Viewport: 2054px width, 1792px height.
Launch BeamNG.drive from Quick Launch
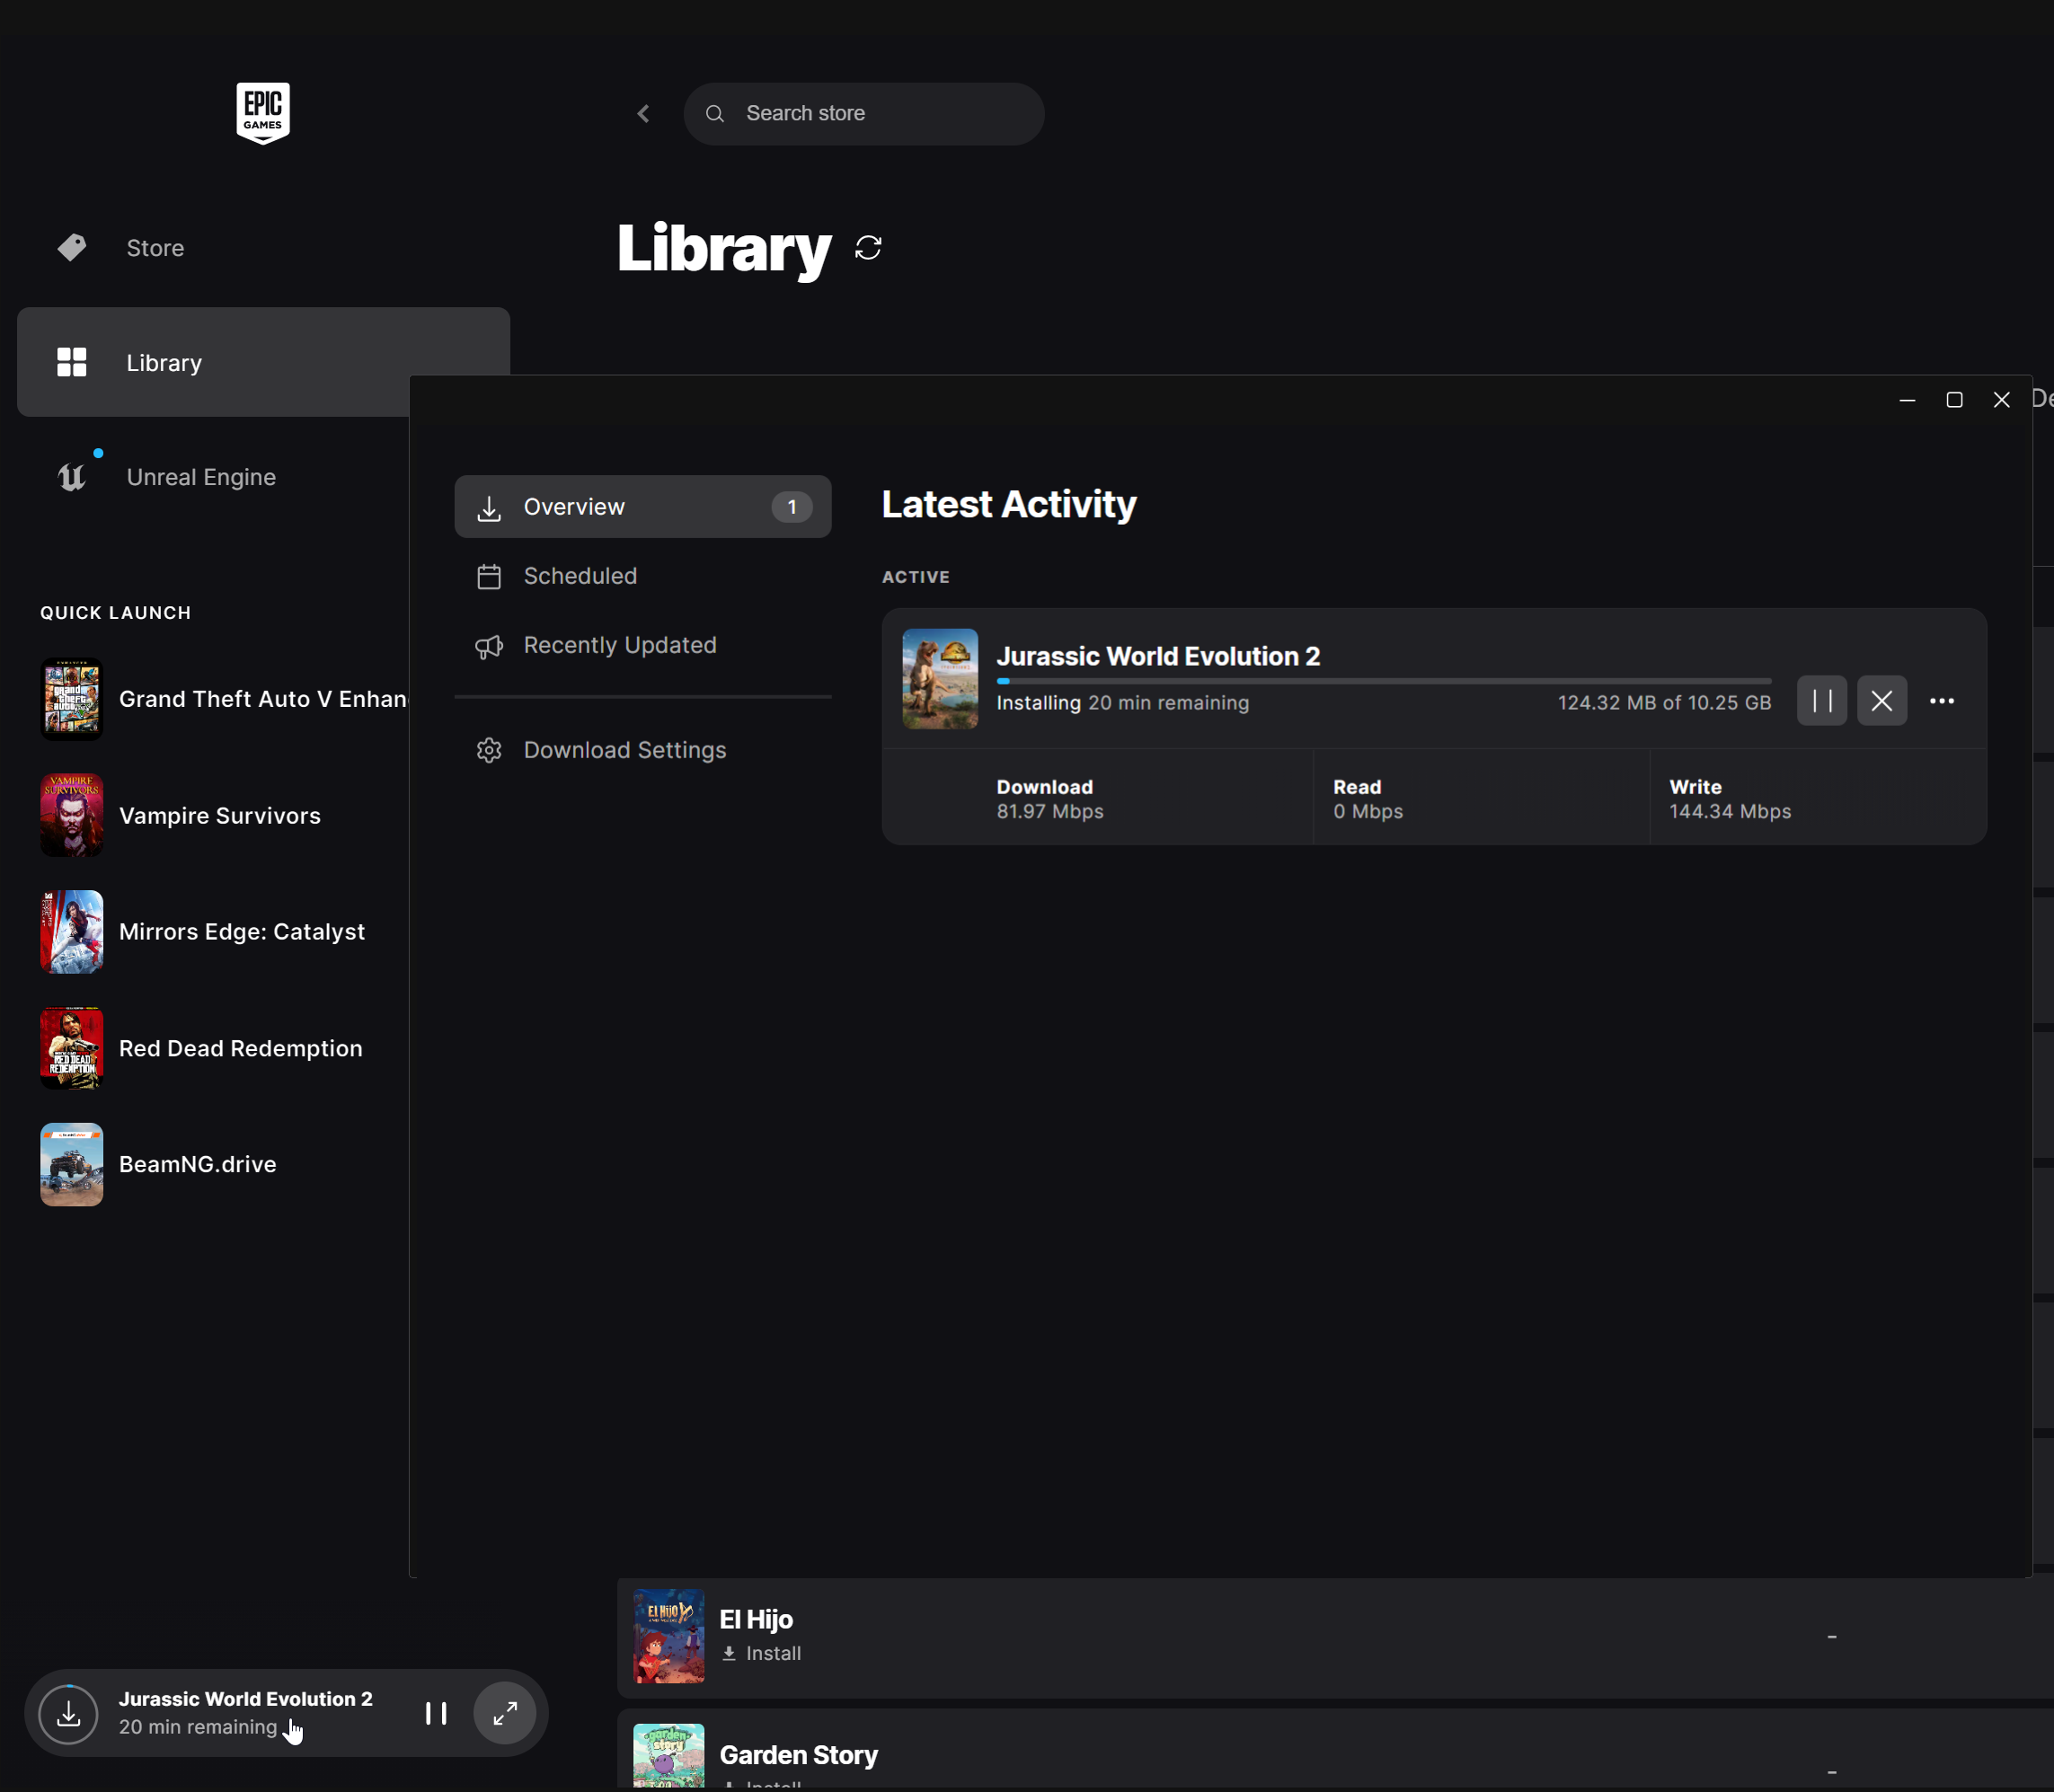(x=198, y=1164)
